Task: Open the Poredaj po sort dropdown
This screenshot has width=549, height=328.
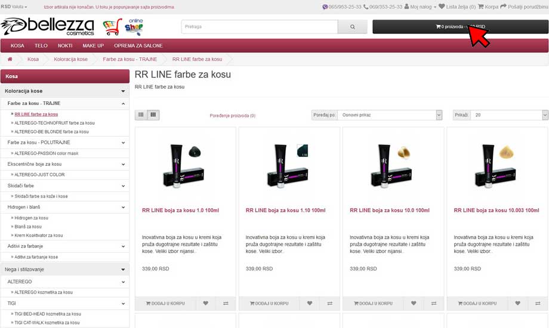Action: pyautogui.click(x=390, y=115)
